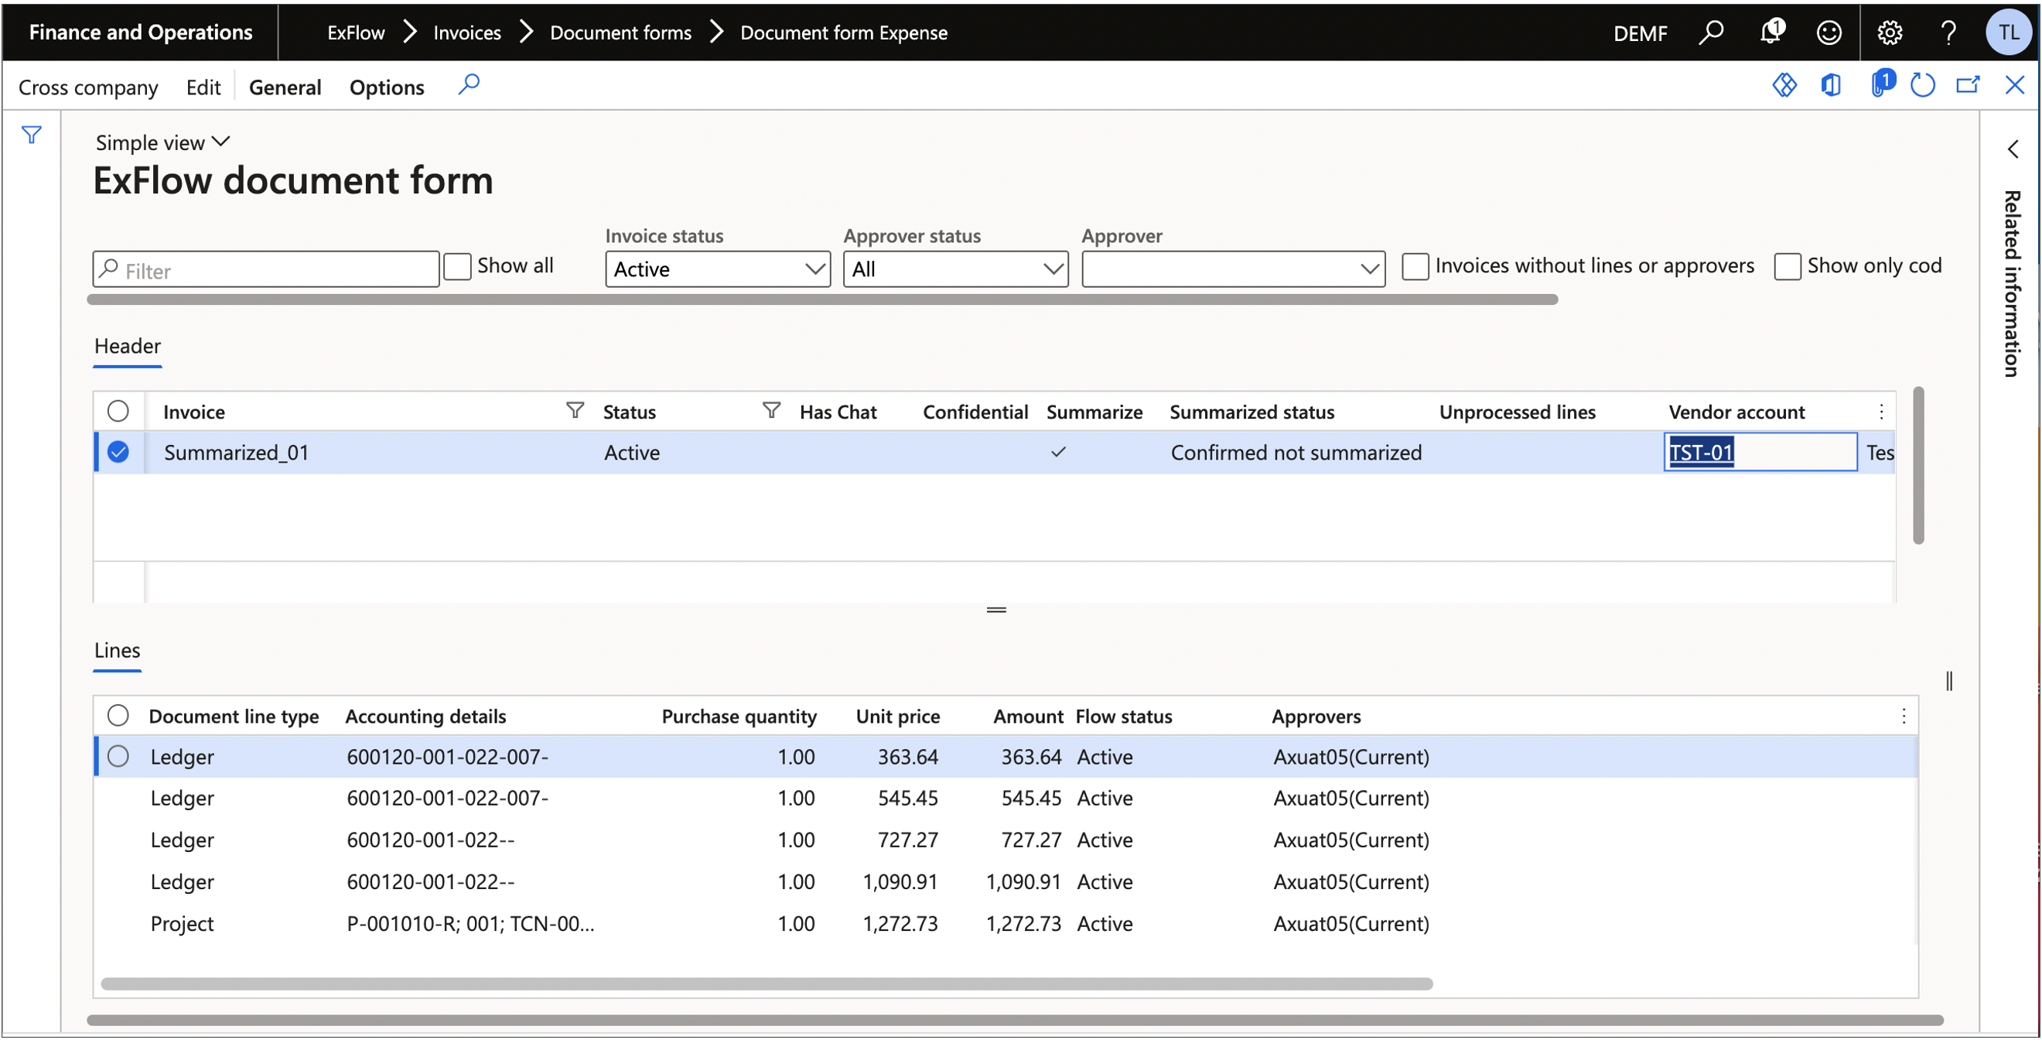
Task: Select all rows in the Header grid
Action: pyautogui.click(x=118, y=411)
